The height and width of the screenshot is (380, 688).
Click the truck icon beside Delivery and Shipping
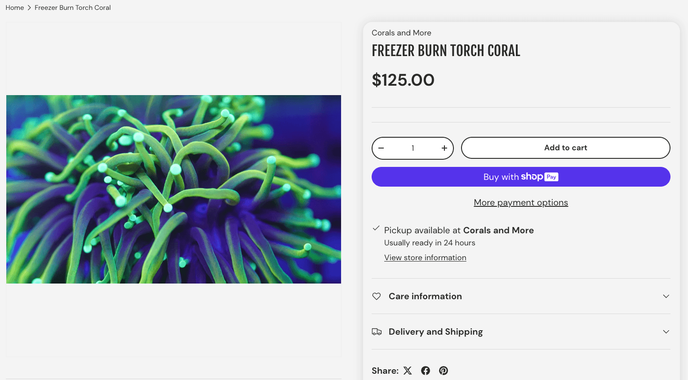[x=377, y=332]
